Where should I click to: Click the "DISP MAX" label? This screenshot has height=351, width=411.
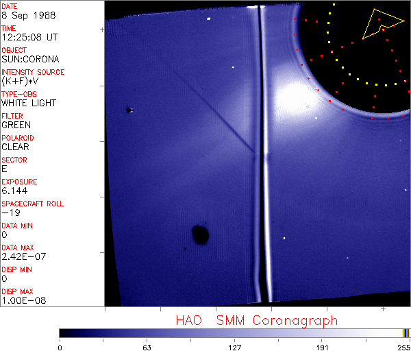[17, 291]
